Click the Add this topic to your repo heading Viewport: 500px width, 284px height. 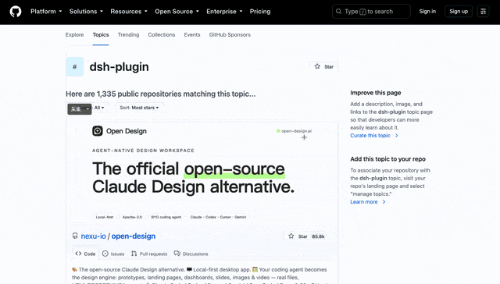387,159
